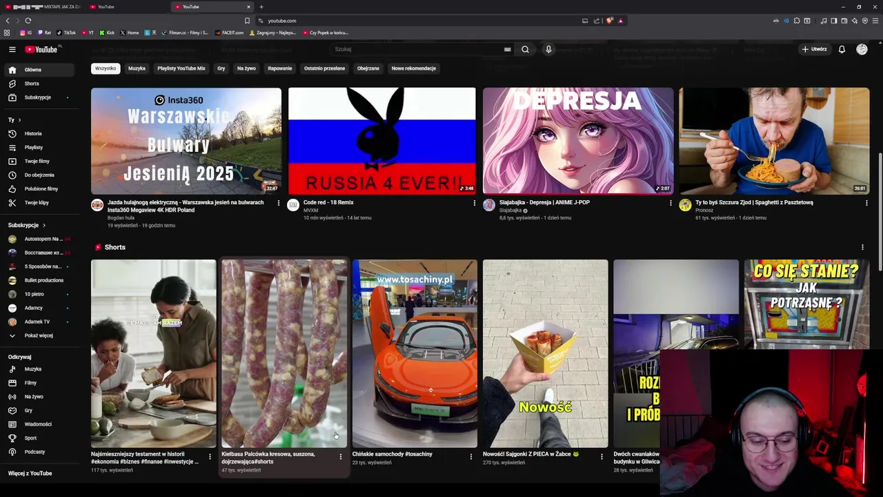The image size is (883, 497).
Task: Open Podcasty under Odkrywaj
Action: pyautogui.click(x=39, y=452)
